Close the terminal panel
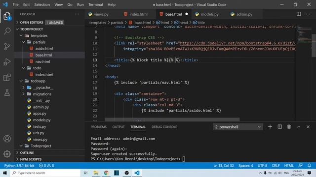316x177 pixels. point(308,127)
